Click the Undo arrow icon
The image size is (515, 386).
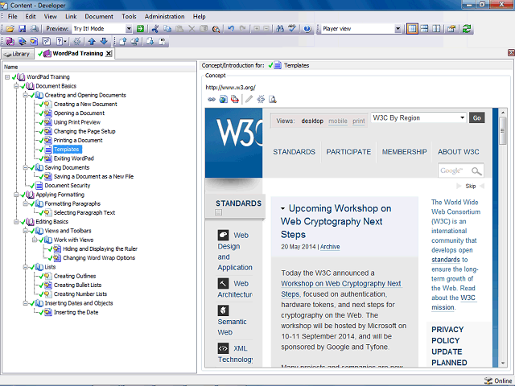[x=231, y=29]
